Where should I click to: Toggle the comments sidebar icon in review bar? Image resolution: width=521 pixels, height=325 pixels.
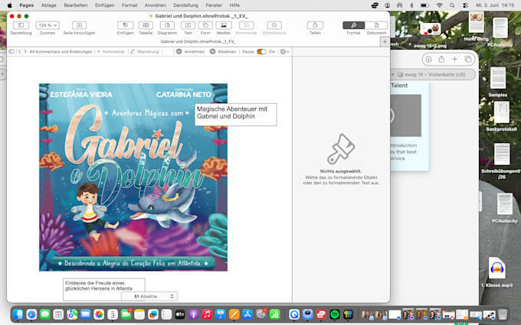coord(11,51)
